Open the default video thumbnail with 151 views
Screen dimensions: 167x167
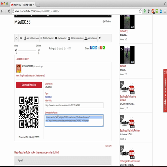pos(127,55)
